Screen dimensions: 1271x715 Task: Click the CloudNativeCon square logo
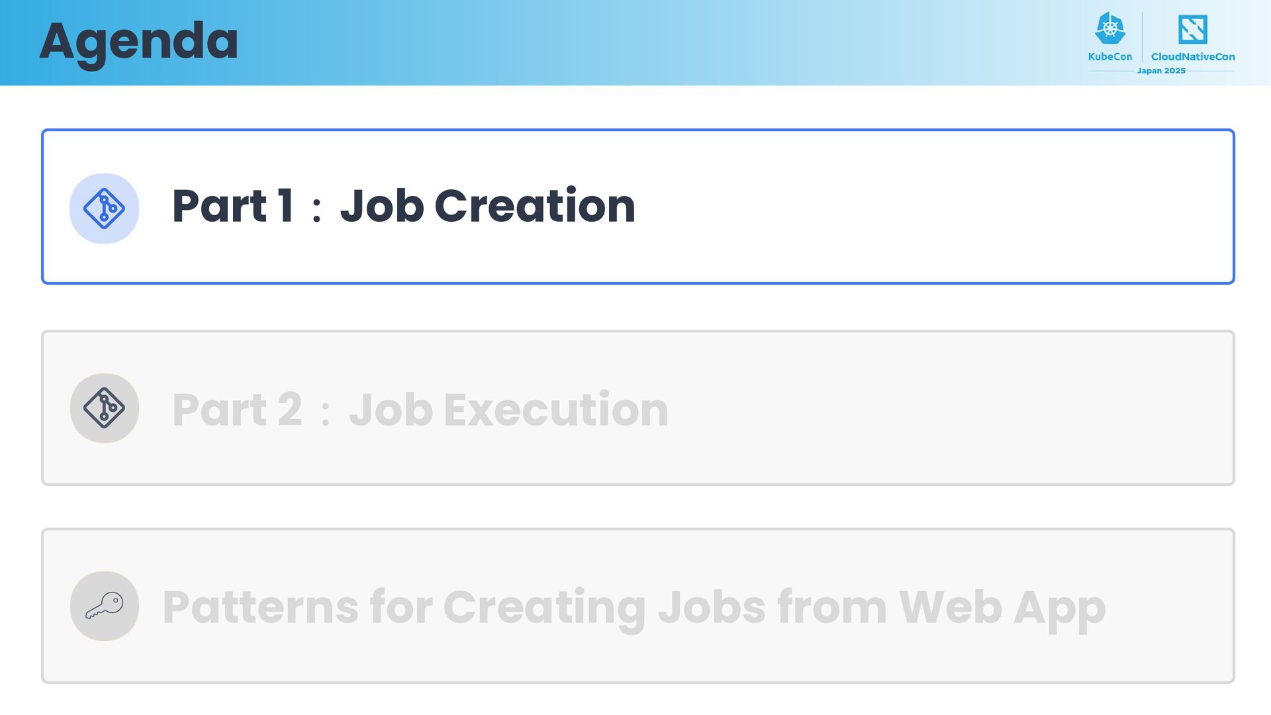(1193, 29)
